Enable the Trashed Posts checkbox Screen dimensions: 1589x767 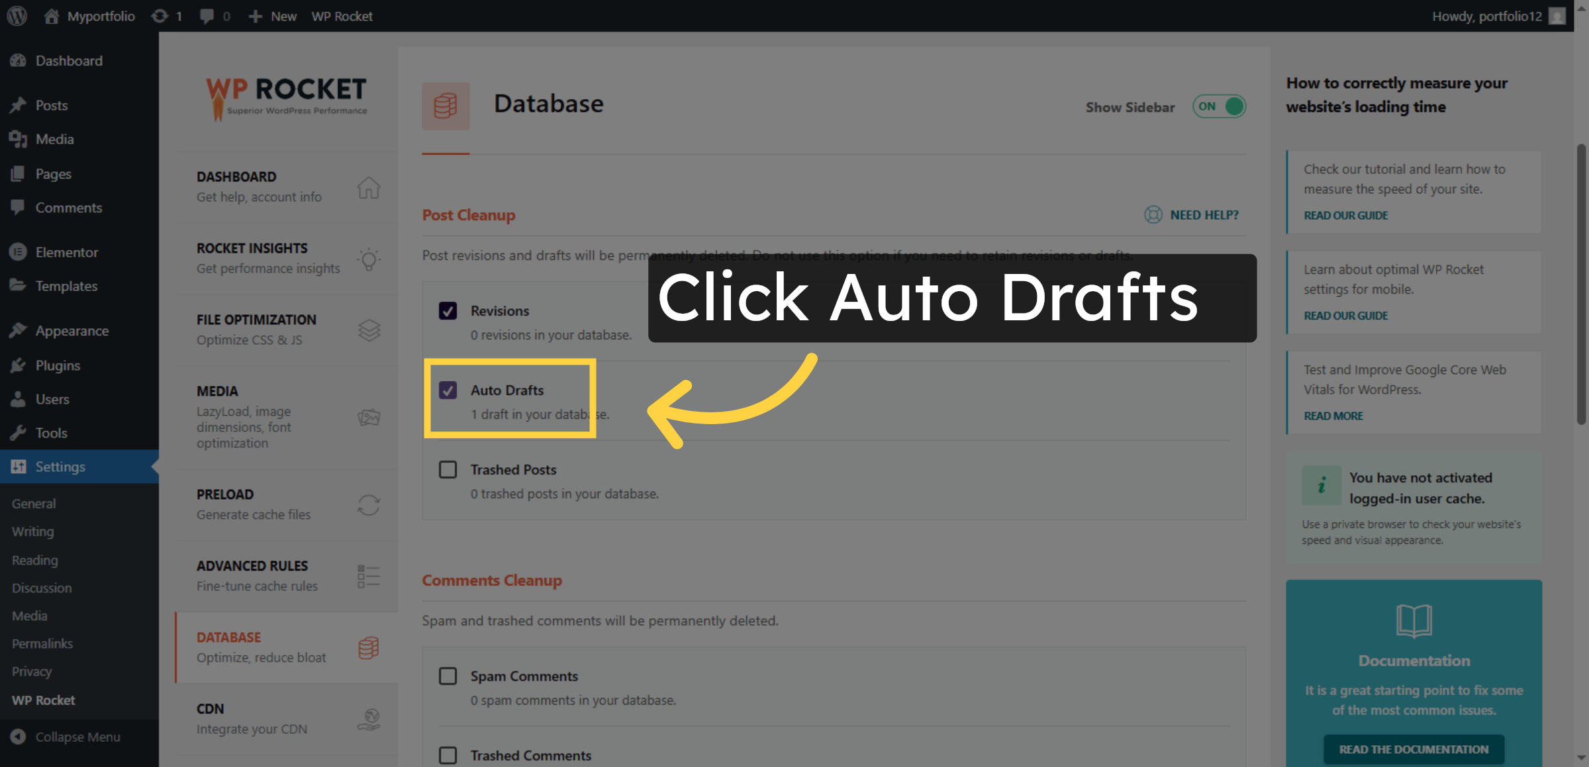(448, 469)
